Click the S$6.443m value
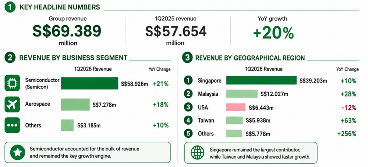 click(261, 108)
